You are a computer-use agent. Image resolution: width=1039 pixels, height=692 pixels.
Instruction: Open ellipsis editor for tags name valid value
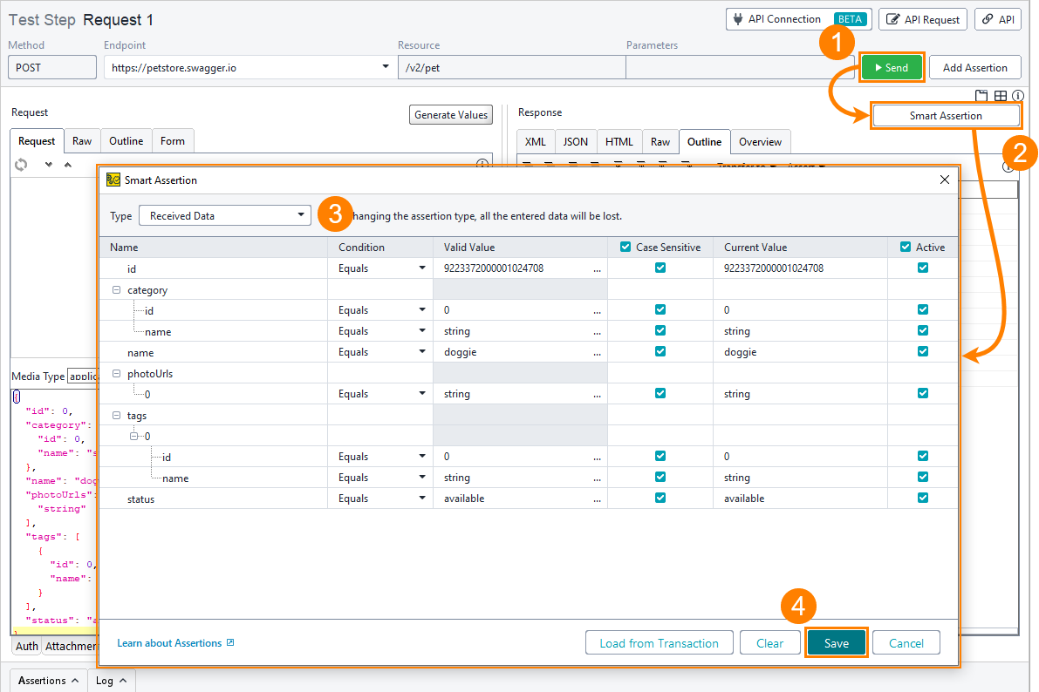click(x=597, y=478)
